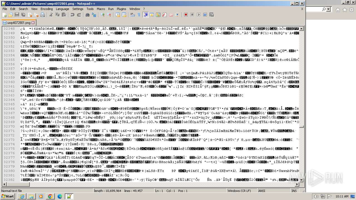
Task: Toggle the indent guide button
Action: (145, 15)
